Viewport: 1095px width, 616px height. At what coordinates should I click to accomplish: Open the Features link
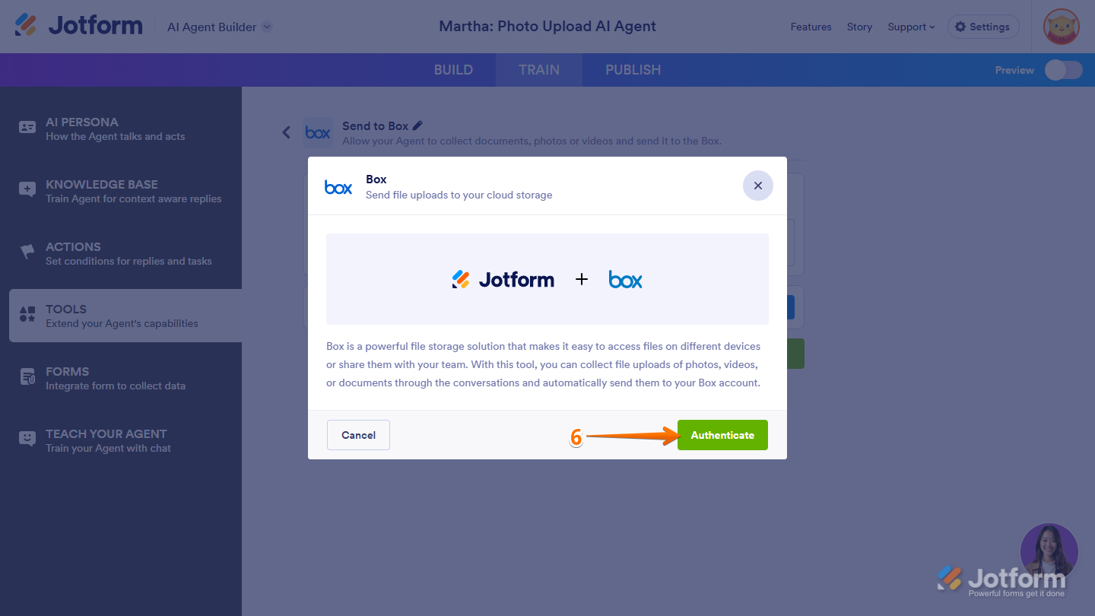pyautogui.click(x=811, y=27)
